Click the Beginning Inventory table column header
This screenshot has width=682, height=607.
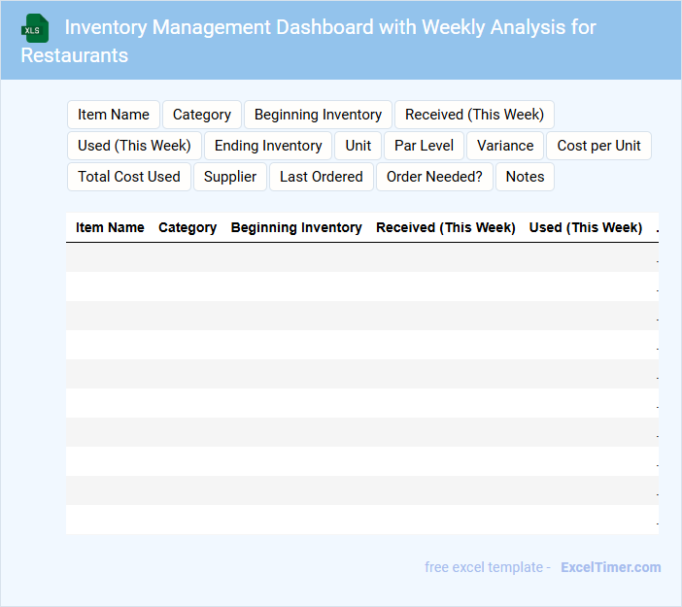coord(296,227)
